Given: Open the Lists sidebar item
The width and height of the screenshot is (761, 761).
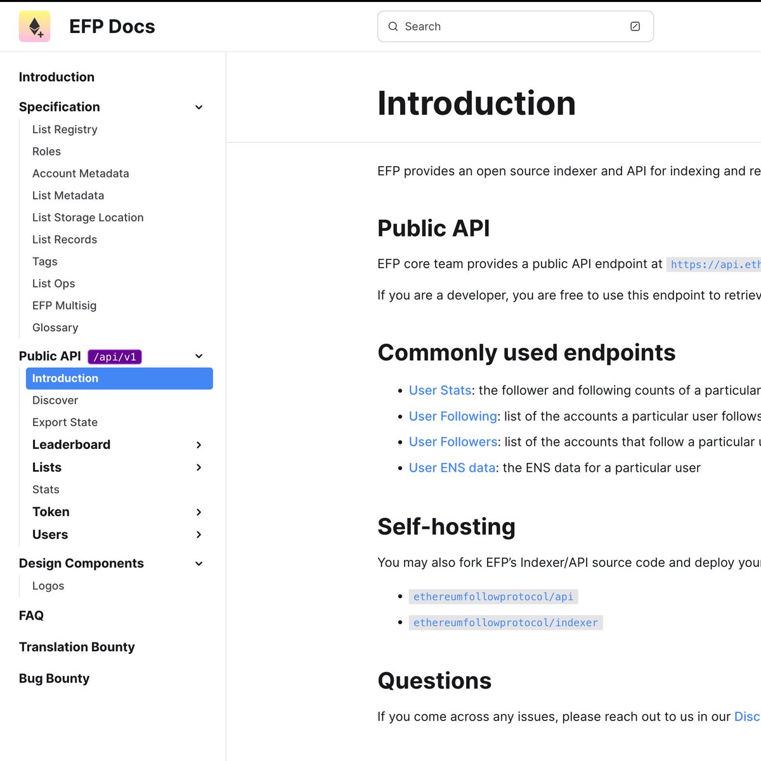Looking at the screenshot, I should 47,467.
